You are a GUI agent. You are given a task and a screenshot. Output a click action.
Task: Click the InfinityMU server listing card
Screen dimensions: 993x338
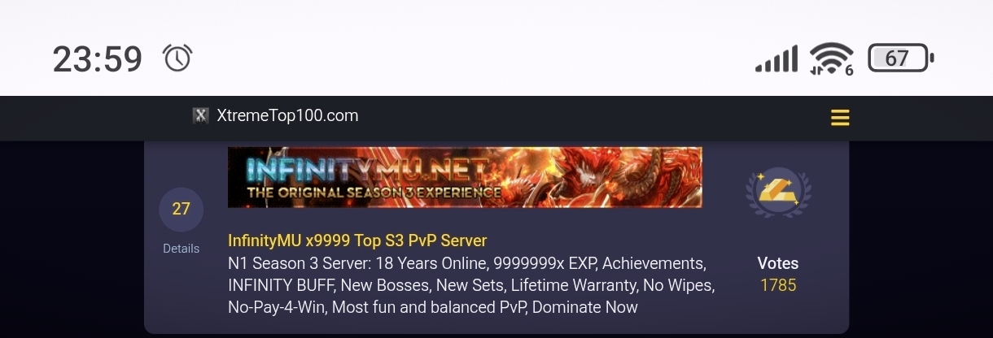[x=496, y=236]
